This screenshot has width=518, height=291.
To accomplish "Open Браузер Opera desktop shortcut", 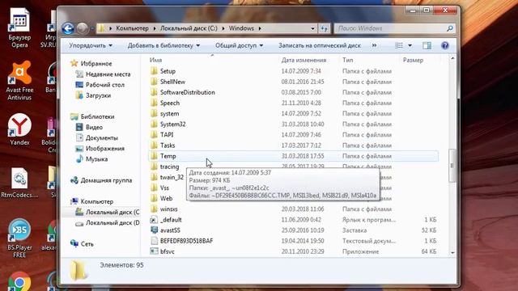I will pos(19,27).
